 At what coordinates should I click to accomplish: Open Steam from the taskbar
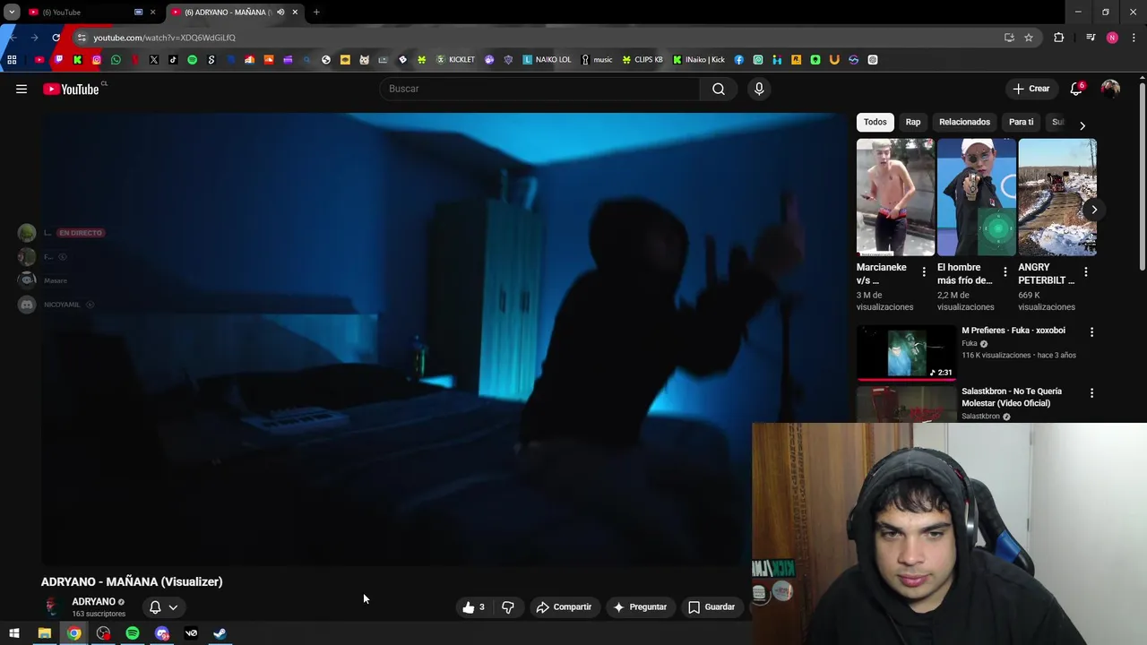(220, 633)
